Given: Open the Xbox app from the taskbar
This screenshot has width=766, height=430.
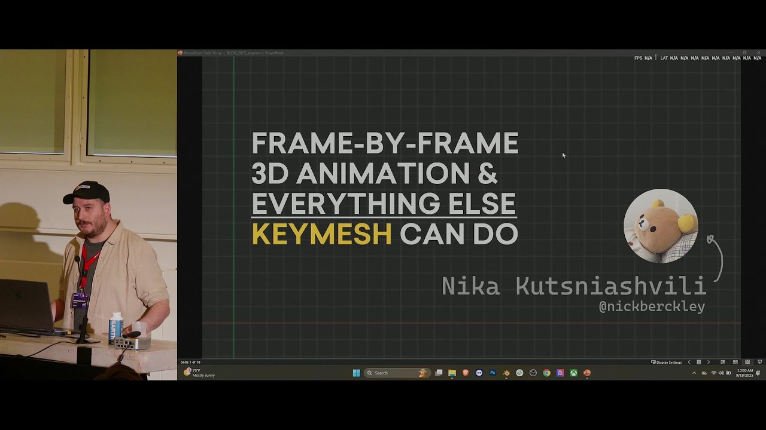Looking at the screenshot, I should coord(573,373).
